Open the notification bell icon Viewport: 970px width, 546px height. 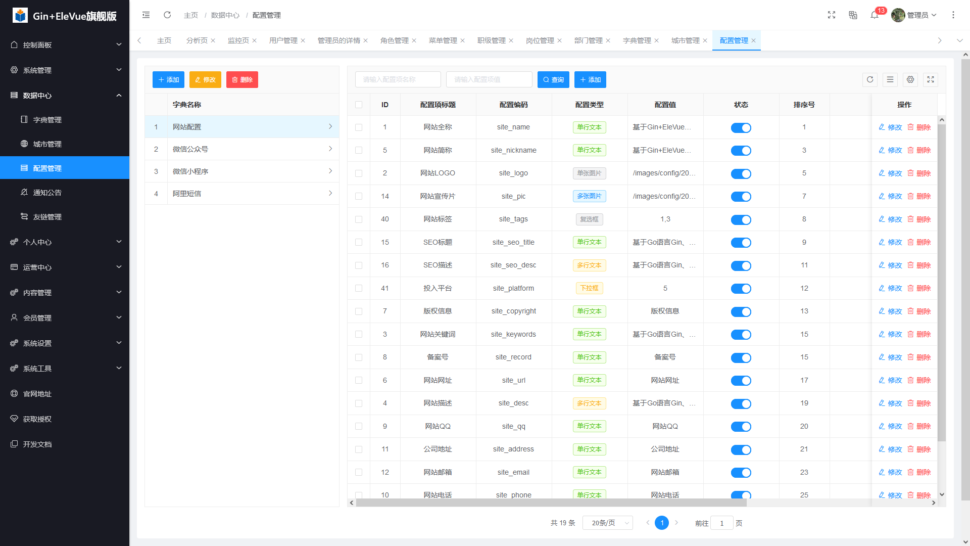tap(875, 15)
